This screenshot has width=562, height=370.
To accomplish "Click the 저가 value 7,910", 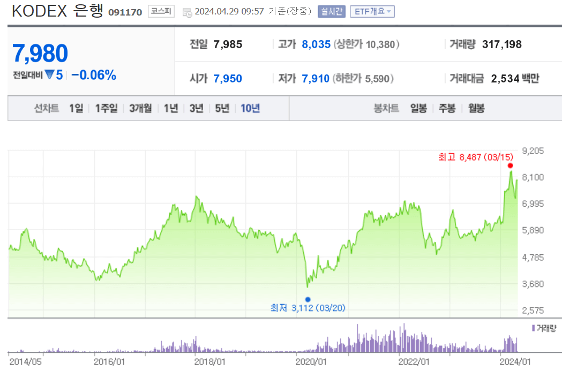I will (316, 78).
